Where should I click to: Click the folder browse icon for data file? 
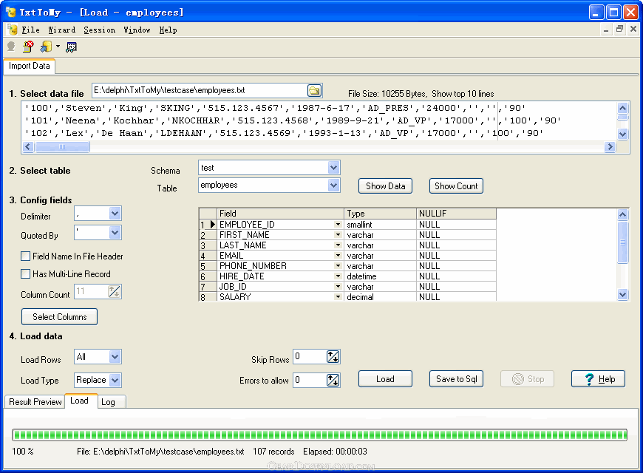[315, 91]
